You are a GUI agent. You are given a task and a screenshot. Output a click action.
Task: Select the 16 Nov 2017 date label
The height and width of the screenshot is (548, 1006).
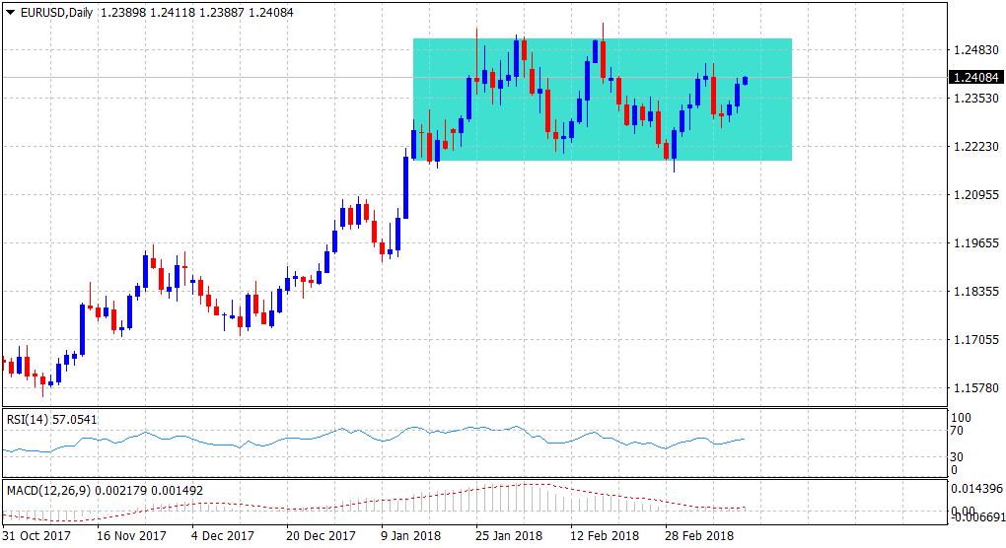pyautogui.click(x=131, y=535)
